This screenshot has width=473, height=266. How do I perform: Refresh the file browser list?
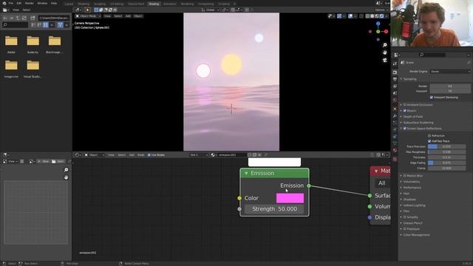pos(24,18)
